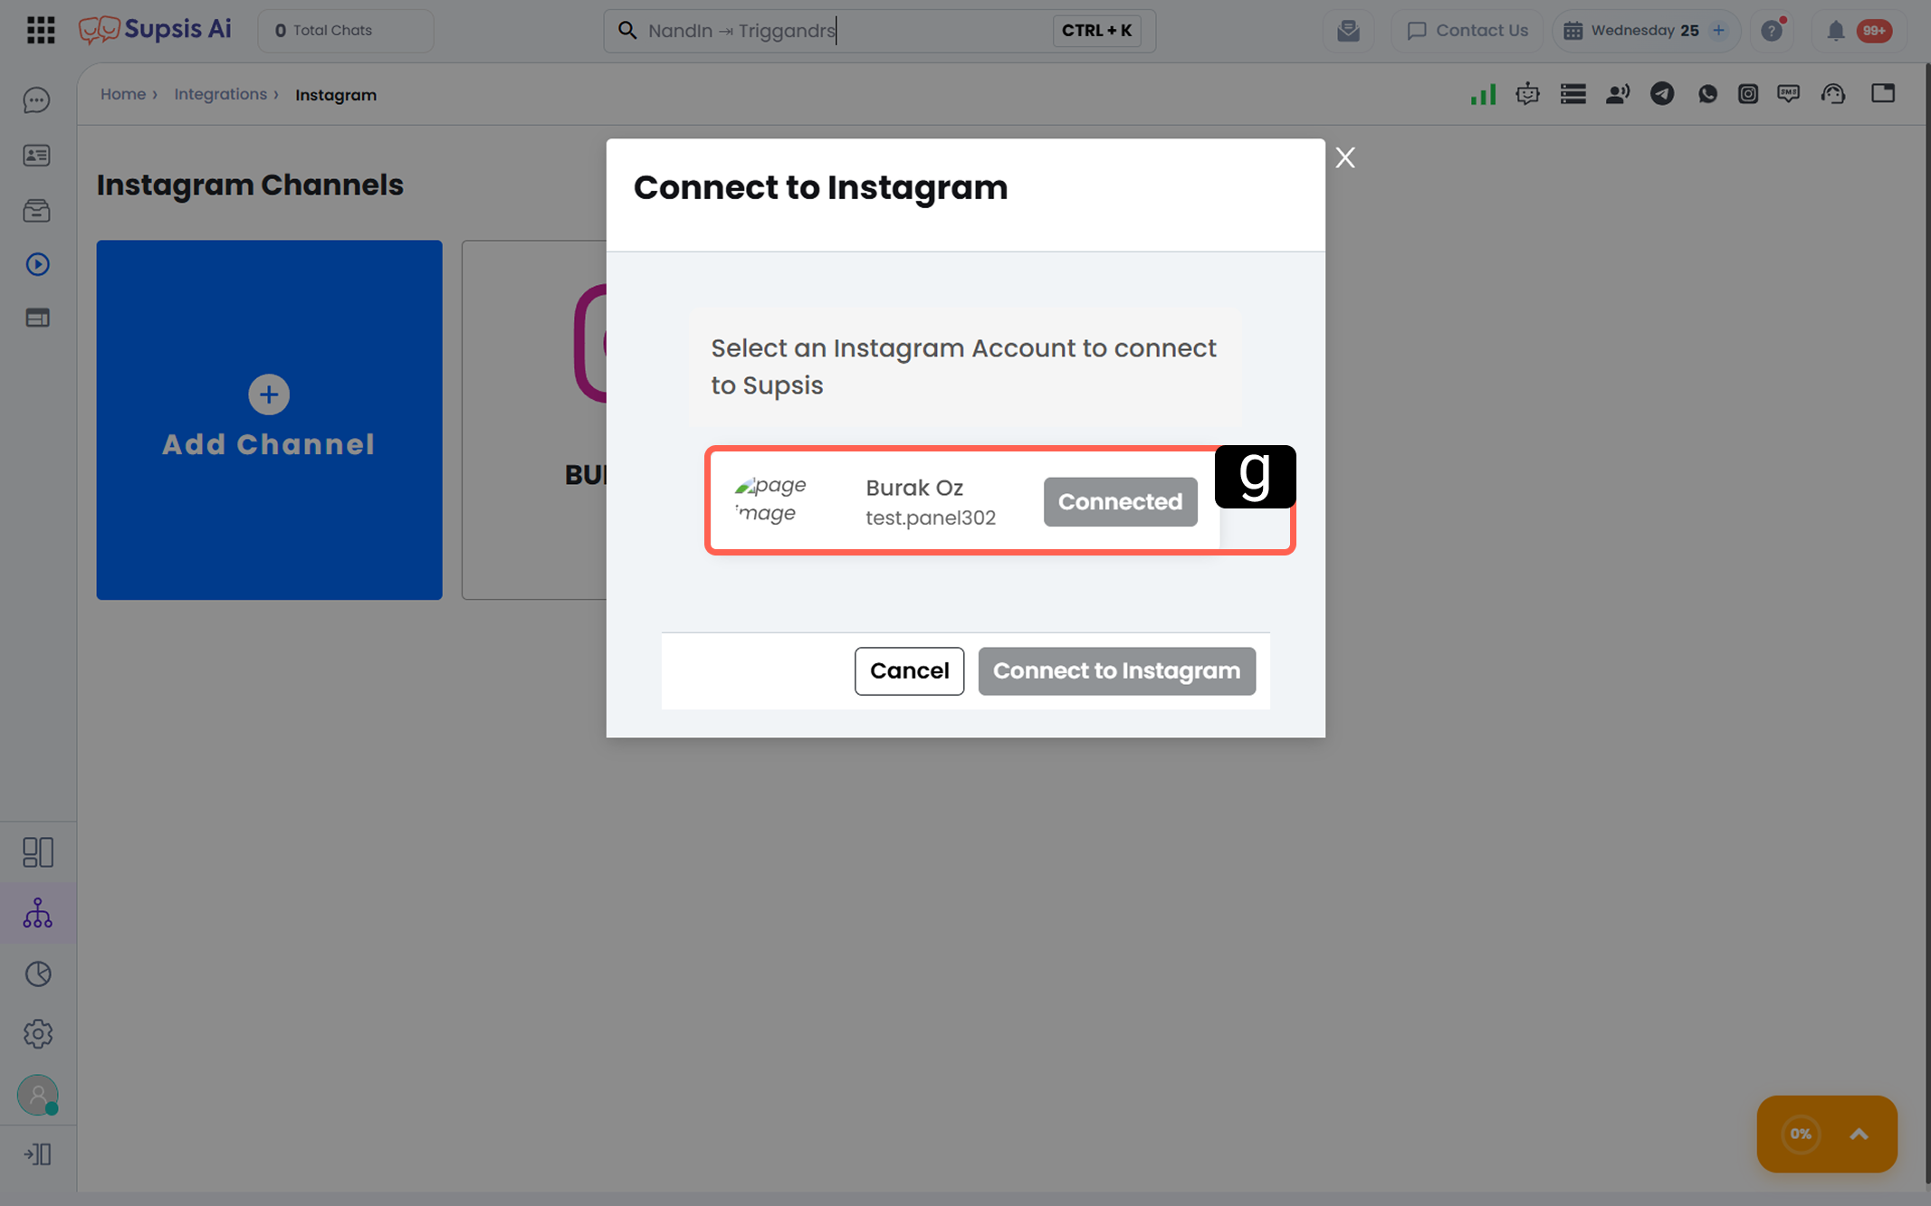
Task: Click the stacked server list icon
Action: pyautogui.click(x=1573, y=94)
